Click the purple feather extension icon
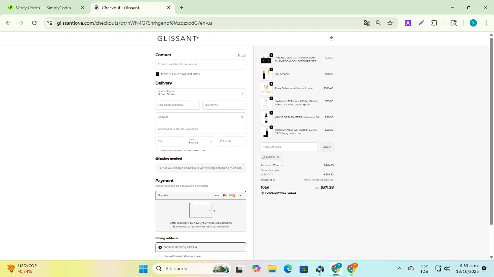 pyautogui.click(x=421, y=23)
